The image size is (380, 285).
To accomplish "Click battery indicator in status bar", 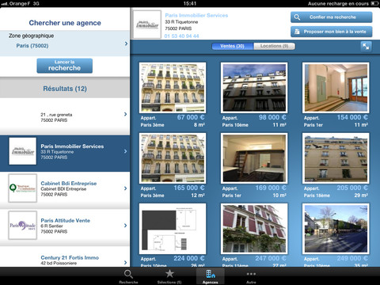I will [374, 3].
